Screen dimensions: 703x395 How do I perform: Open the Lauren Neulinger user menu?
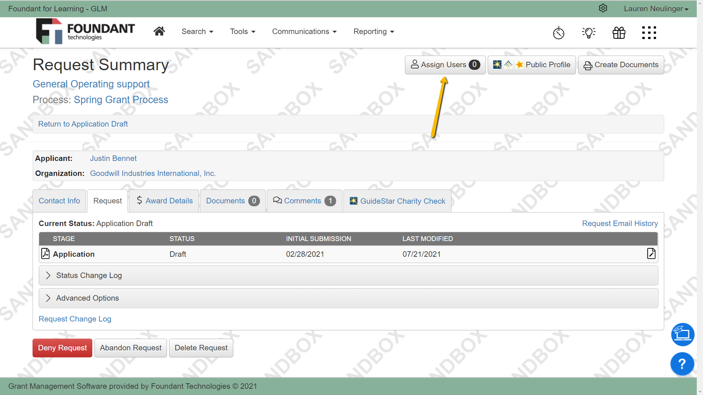(656, 8)
